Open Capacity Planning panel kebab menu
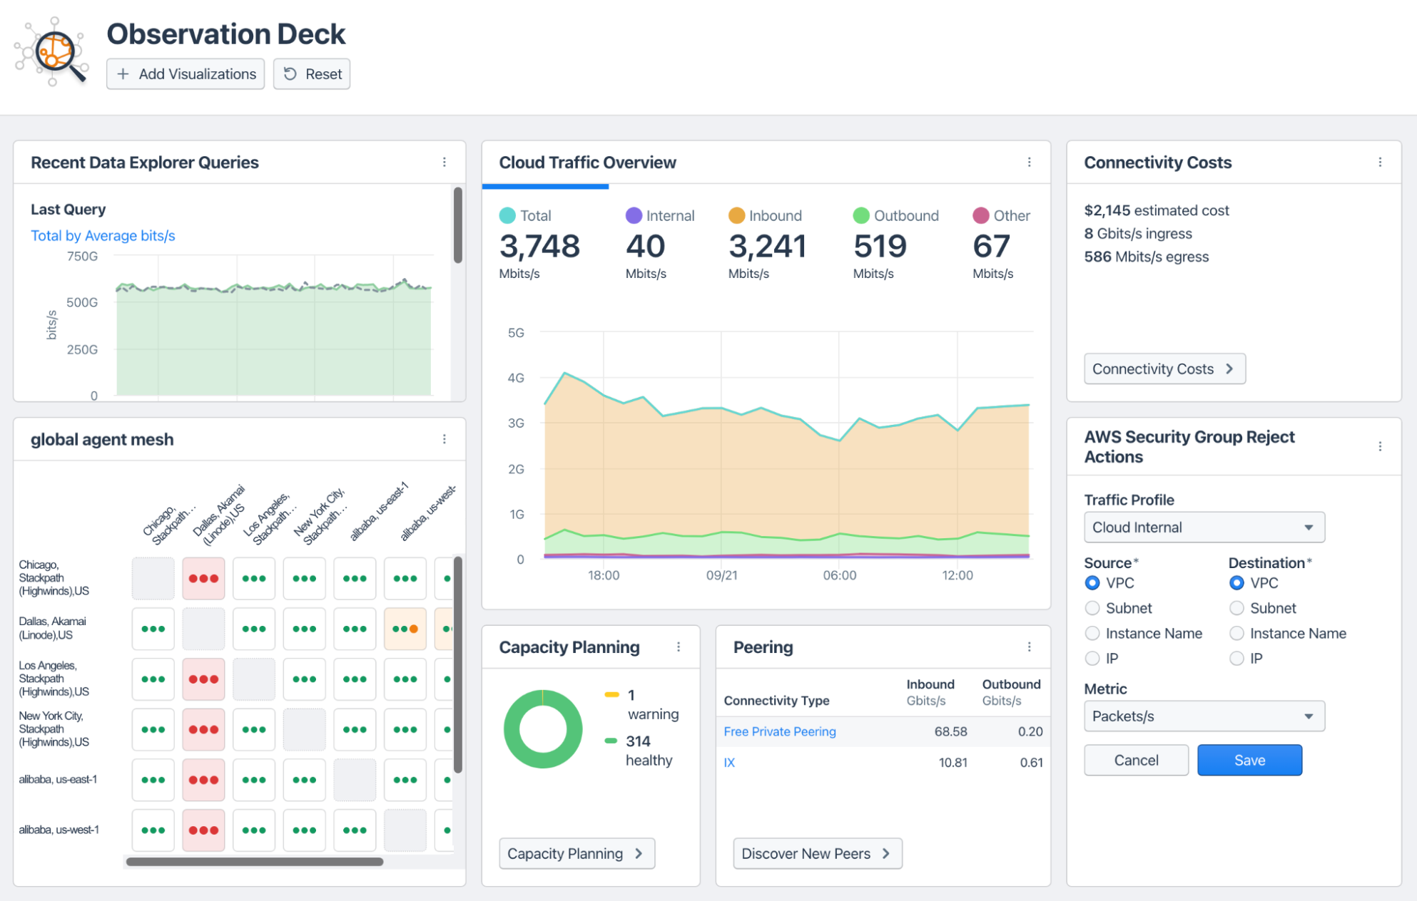This screenshot has height=901, width=1417. click(678, 647)
